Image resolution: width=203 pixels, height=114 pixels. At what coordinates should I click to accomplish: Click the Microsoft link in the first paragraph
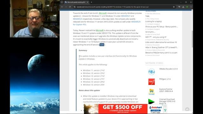103,13
